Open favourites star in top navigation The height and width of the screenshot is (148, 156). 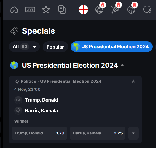[46, 10]
